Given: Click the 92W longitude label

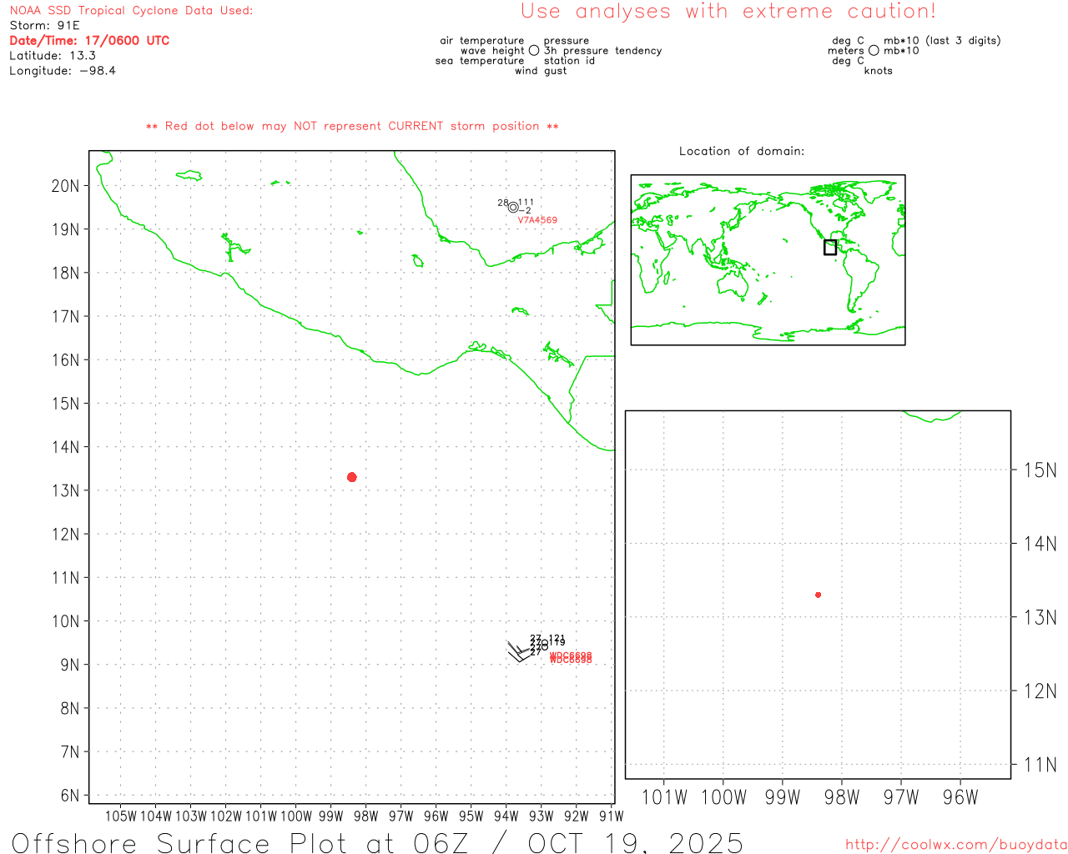Looking at the screenshot, I should (x=577, y=816).
